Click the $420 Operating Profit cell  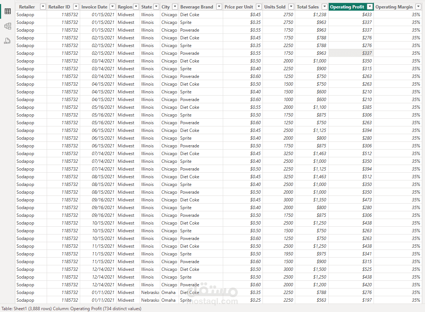[351, 285]
